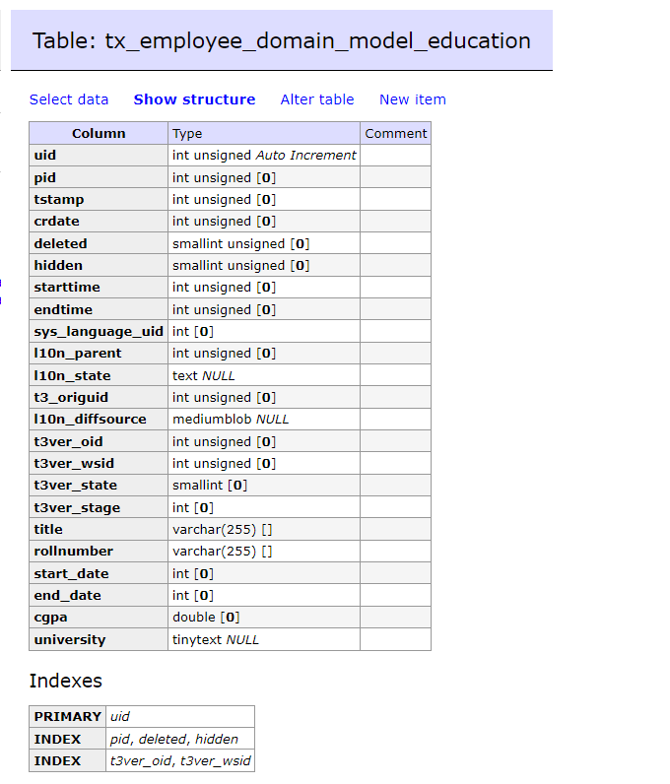Viewport: 670px width, 784px height.
Task: Click the table name heading at top
Action: (x=281, y=41)
